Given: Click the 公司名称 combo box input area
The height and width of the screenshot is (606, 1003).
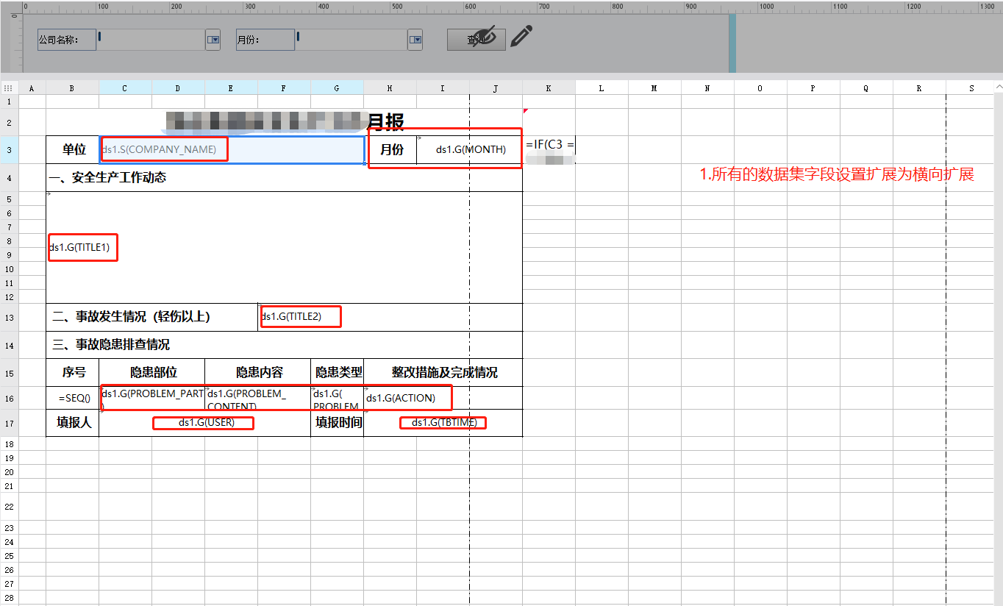Looking at the screenshot, I should point(150,40).
